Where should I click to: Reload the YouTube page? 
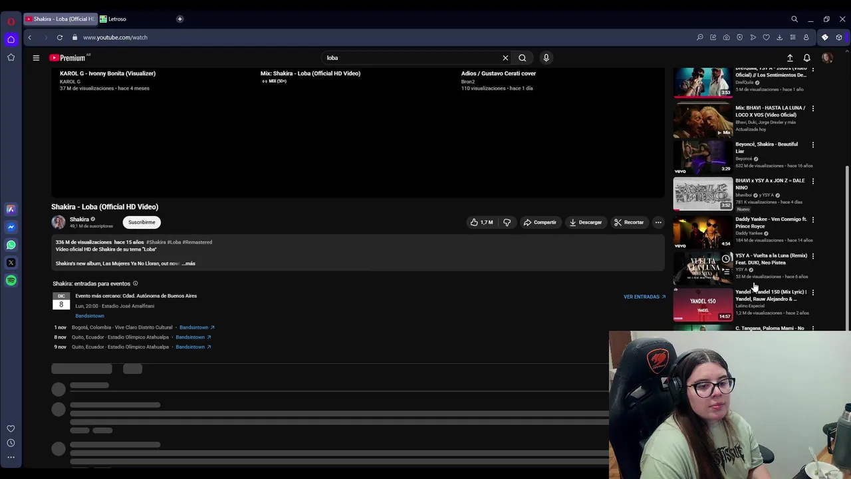coord(60,37)
